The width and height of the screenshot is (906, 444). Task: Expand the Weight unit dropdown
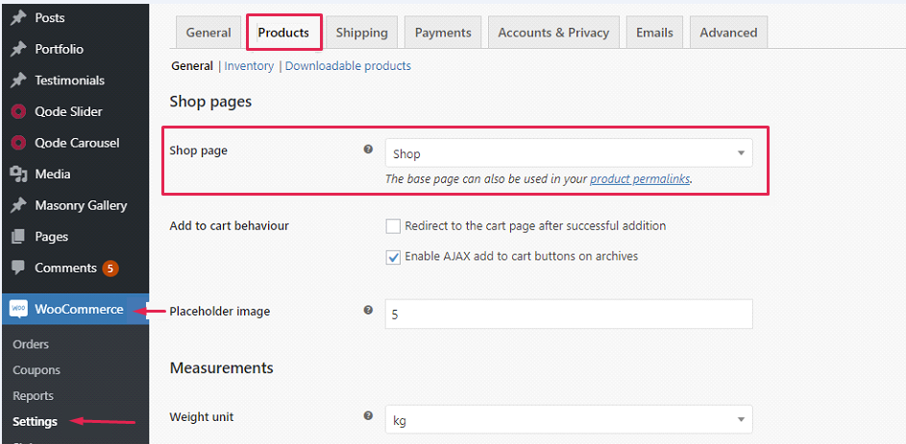click(x=569, y=420)
